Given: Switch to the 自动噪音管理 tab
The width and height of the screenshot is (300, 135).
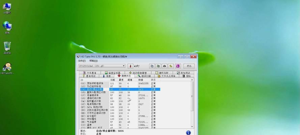Looking at the screenshot, I should 138,73.
